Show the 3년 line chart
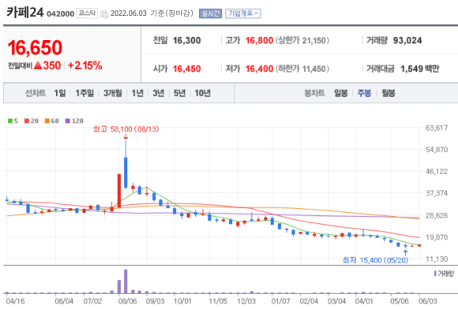The image size is (458, 309). pyautogui.click(x=158, y=93)
